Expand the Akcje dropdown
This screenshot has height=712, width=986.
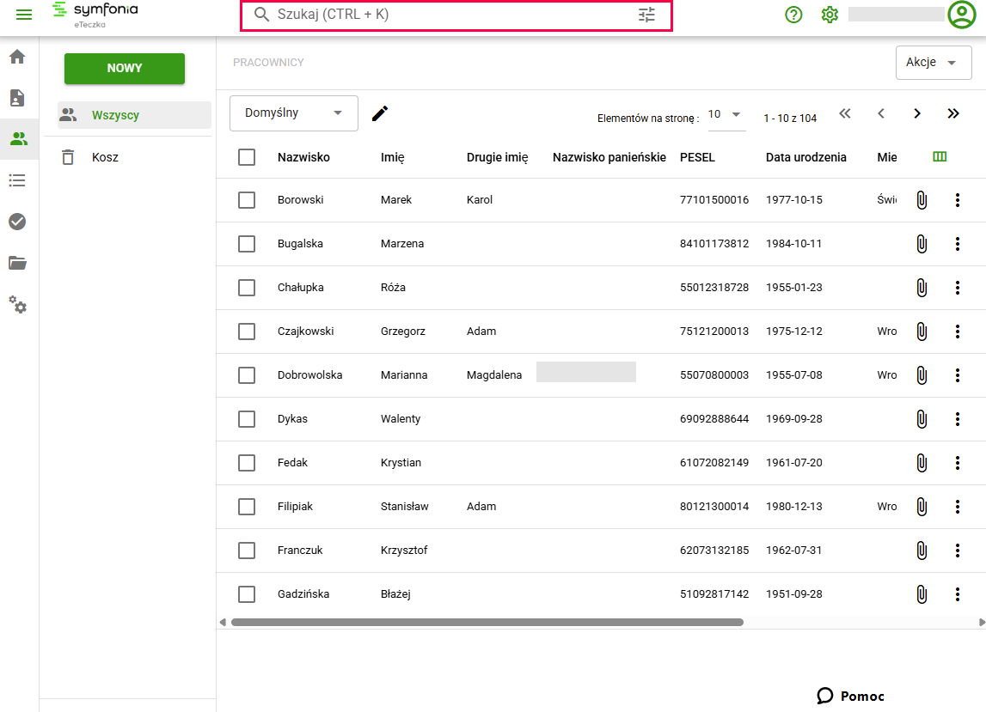[x=934, y=62]
